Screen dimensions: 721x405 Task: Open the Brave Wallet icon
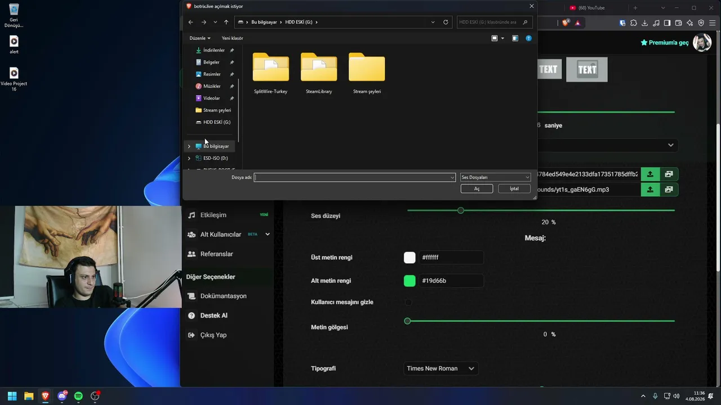coord(679,23)
